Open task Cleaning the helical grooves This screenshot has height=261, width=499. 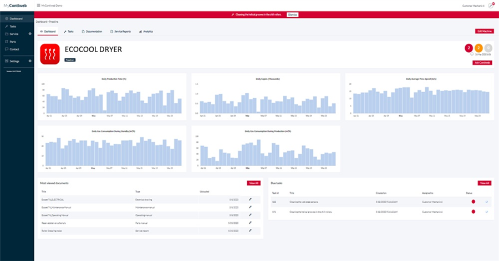point(310,212)
